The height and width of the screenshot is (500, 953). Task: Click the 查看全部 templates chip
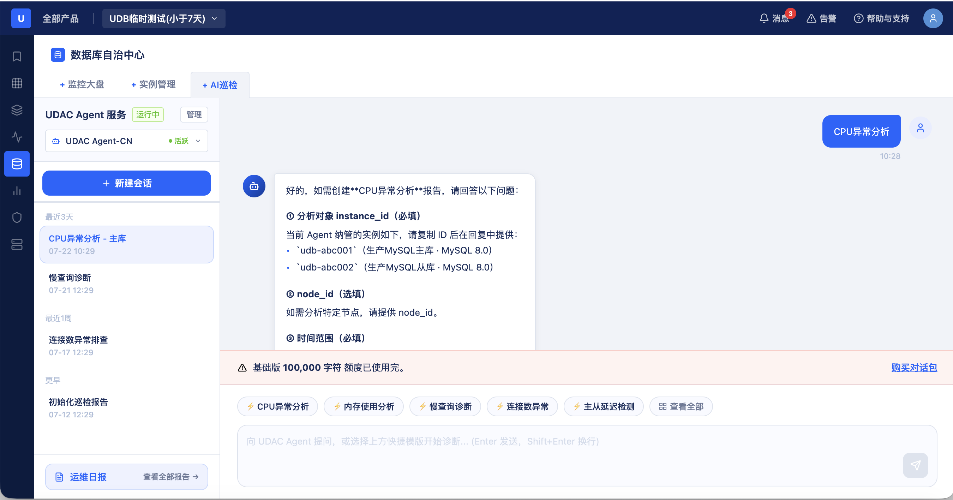[x=682, y=407]
